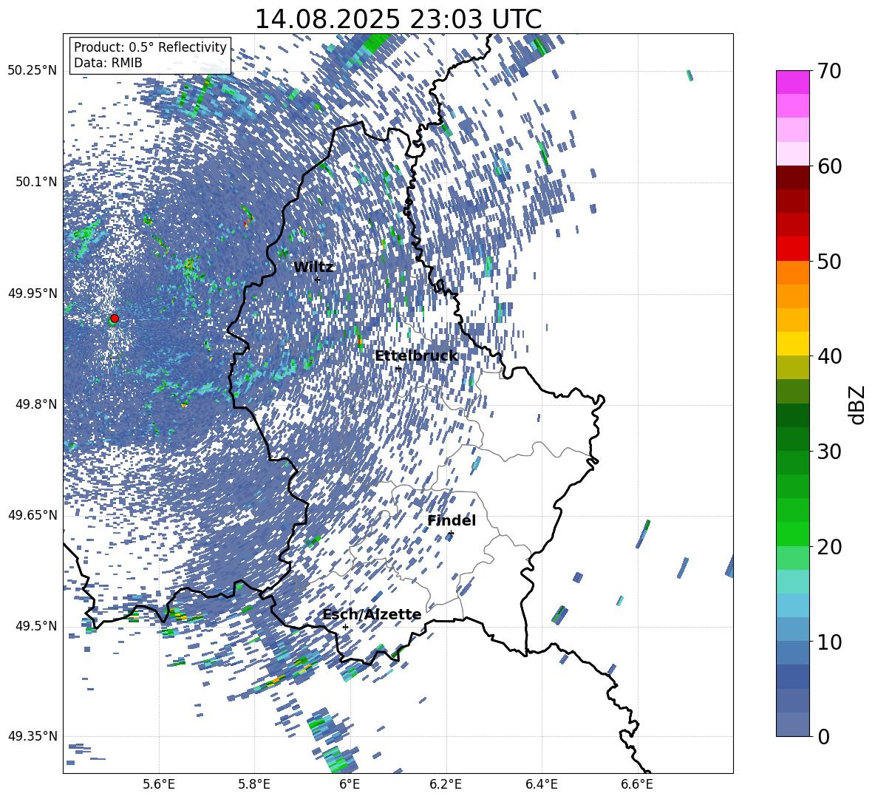Click the 50.25°N latitude label

(x=33, y=71)
